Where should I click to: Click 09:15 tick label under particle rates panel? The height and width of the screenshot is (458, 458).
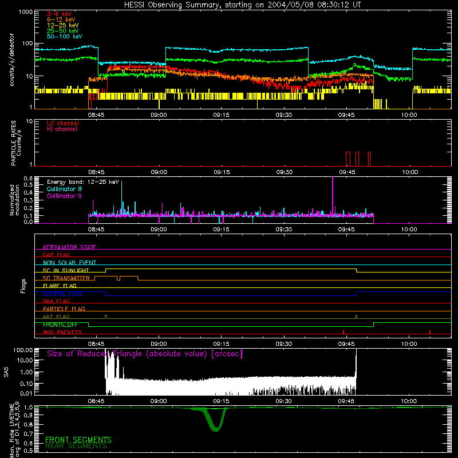coord(222,172)
